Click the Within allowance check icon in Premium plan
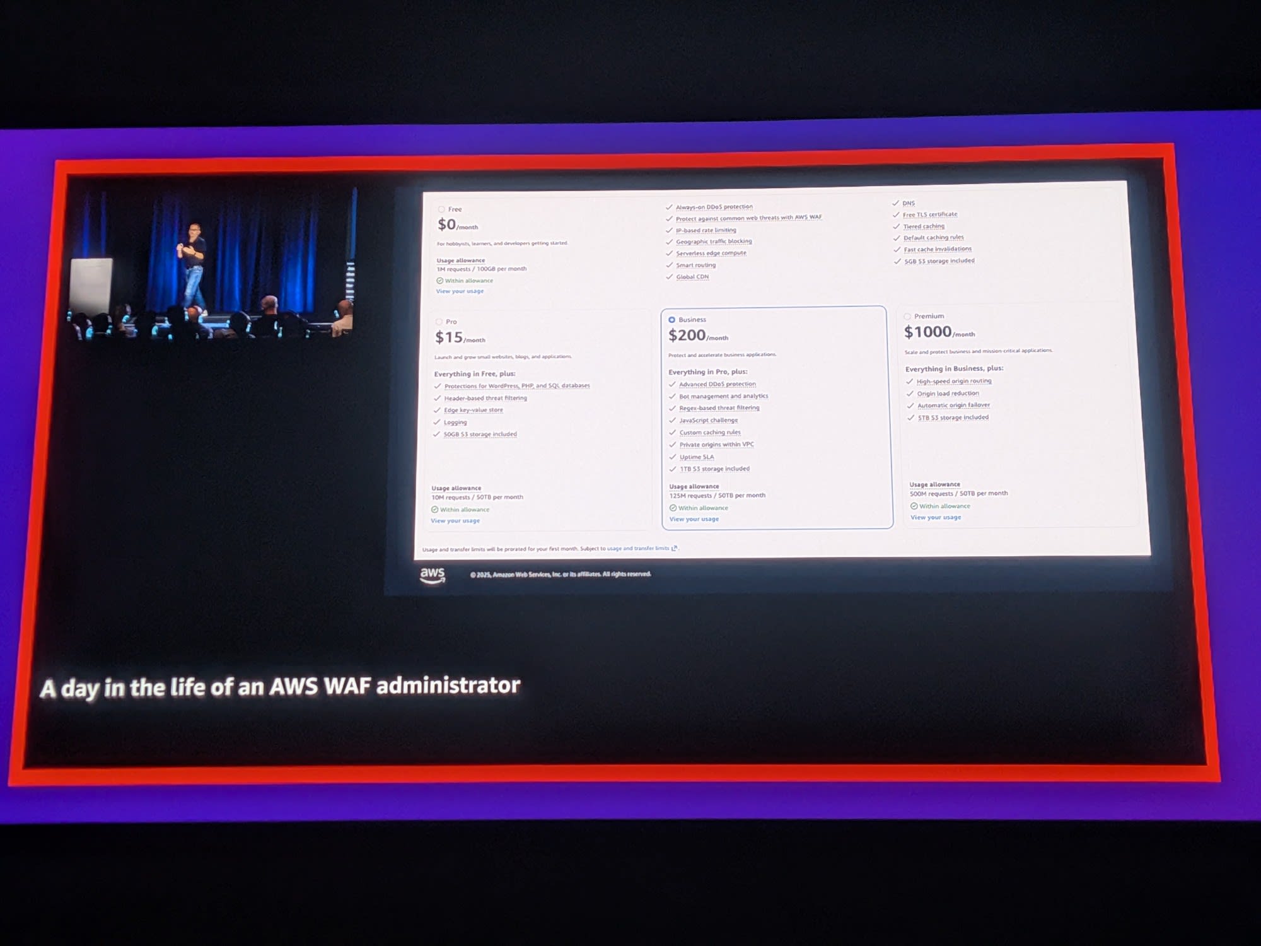1261x946 pixels. (x=914, y=506)
